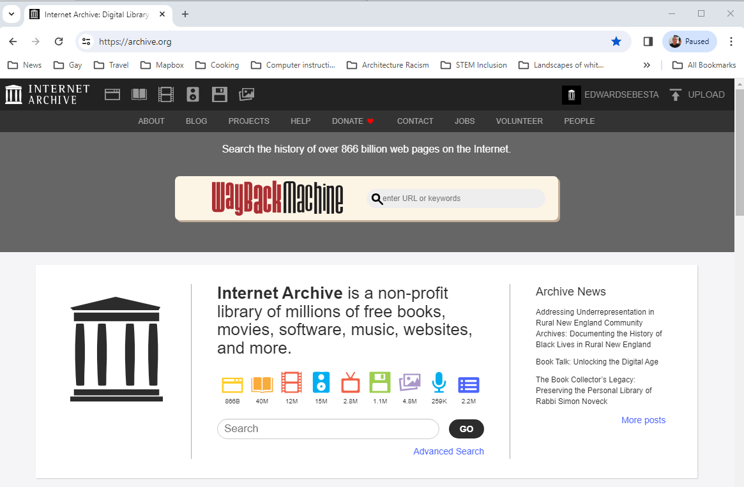The height and width of the screenshot is (487, 744).
Task: Open the Architecture Racism bookmarks folder
Action: click(x=388, y=65)
